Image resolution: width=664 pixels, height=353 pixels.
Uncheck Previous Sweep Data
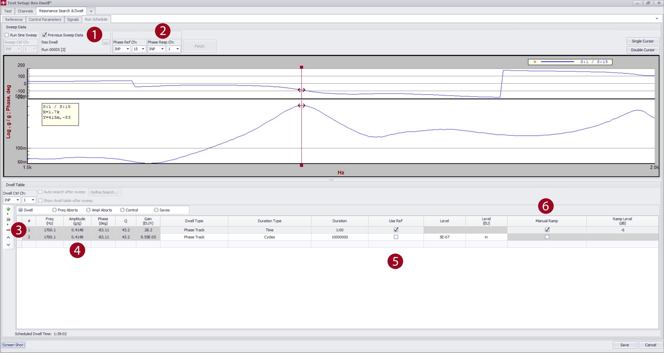(x=45, y=35)
